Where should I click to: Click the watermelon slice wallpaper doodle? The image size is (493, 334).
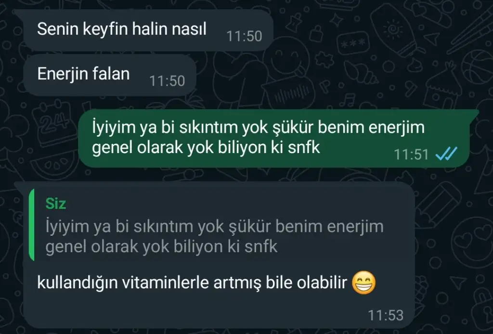[x=53, y=164]
